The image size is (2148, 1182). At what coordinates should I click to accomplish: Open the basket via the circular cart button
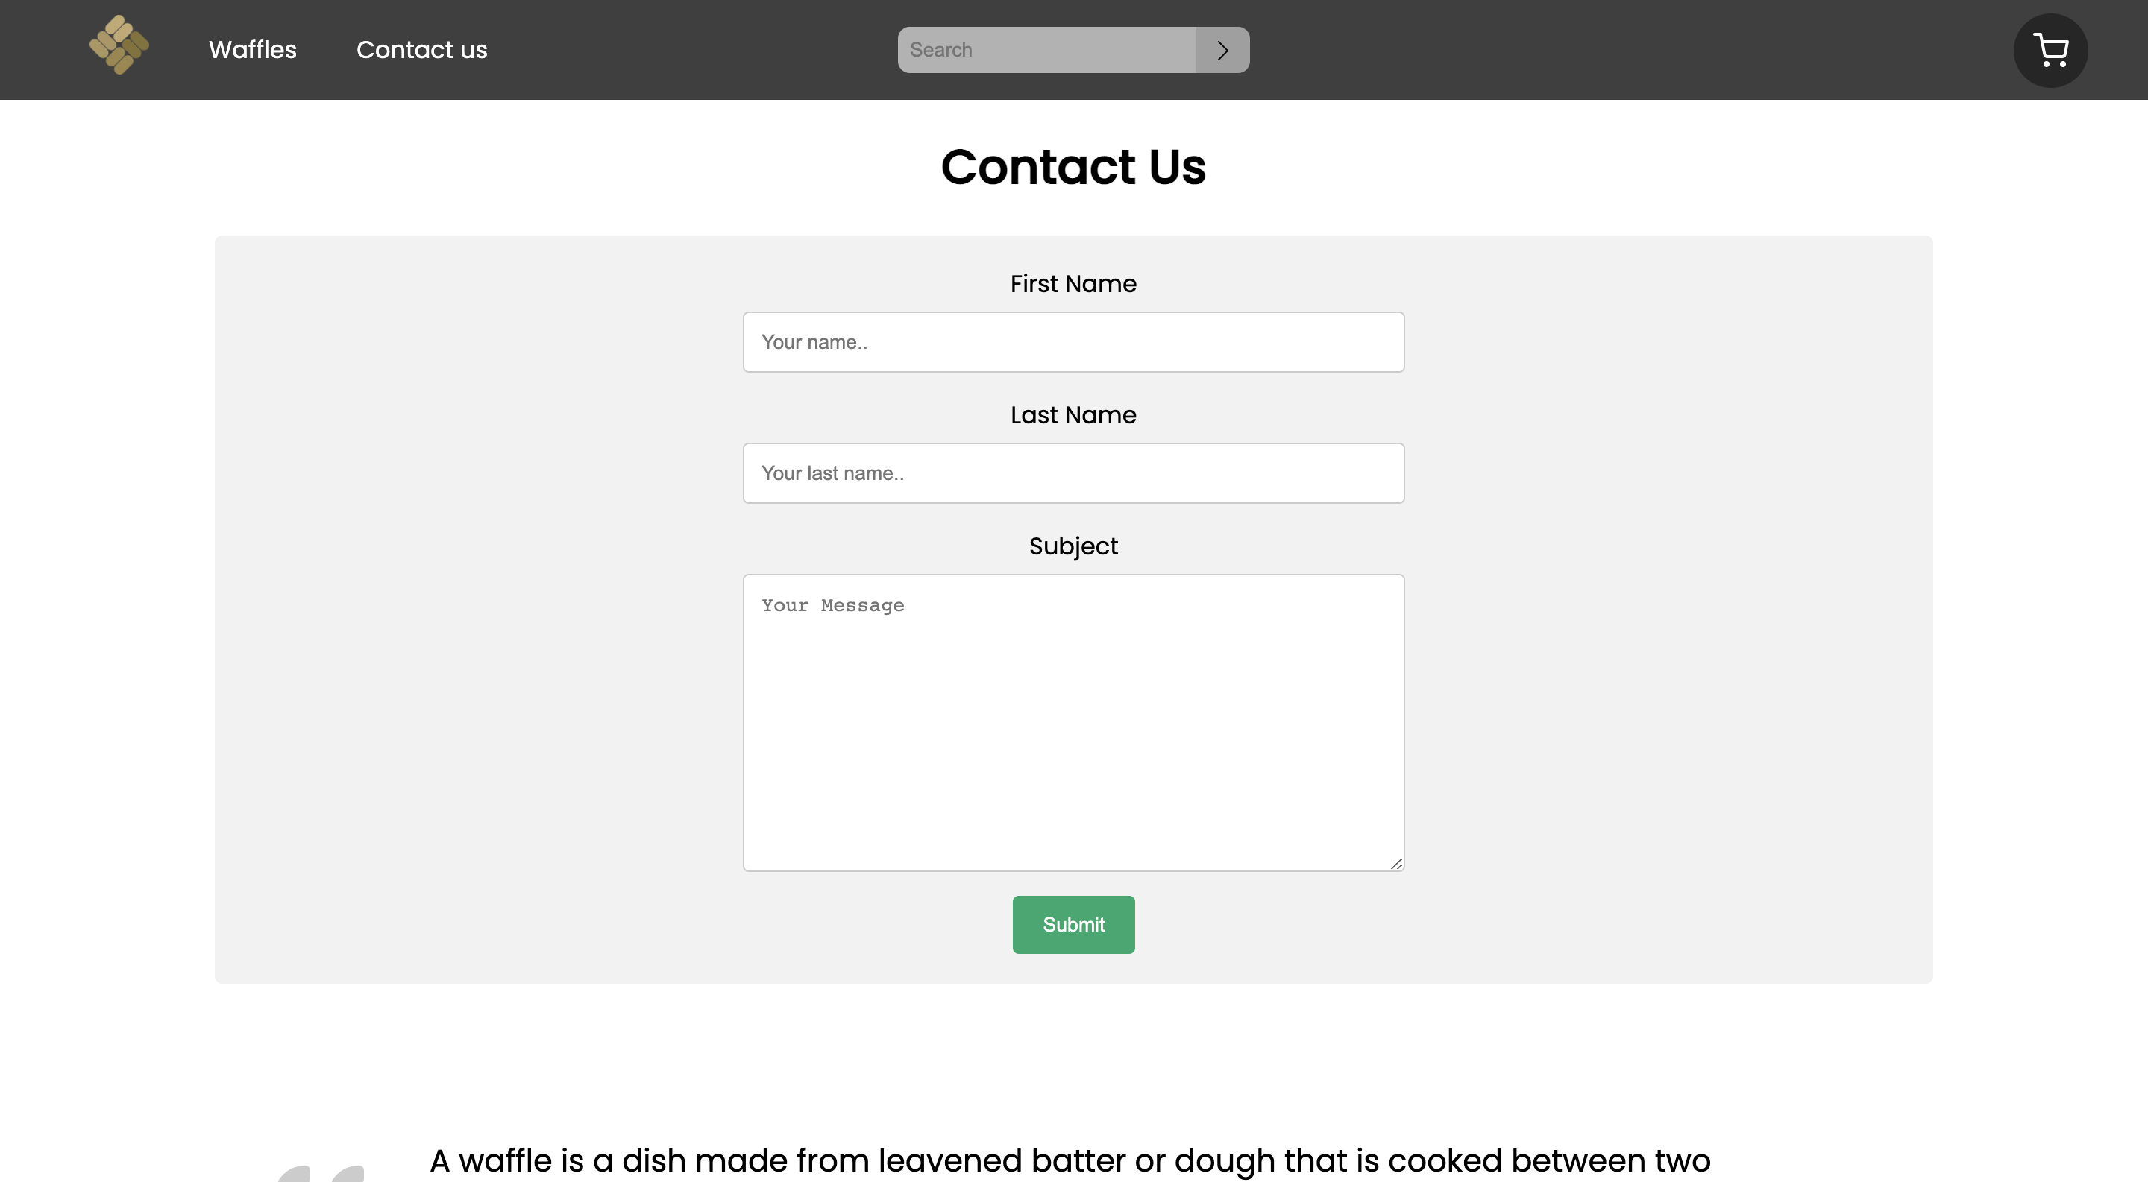coord(2050,50)
